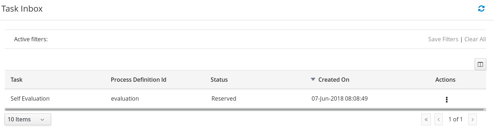
Task: Expand the 10 Items dropdown
Action: 28,119
